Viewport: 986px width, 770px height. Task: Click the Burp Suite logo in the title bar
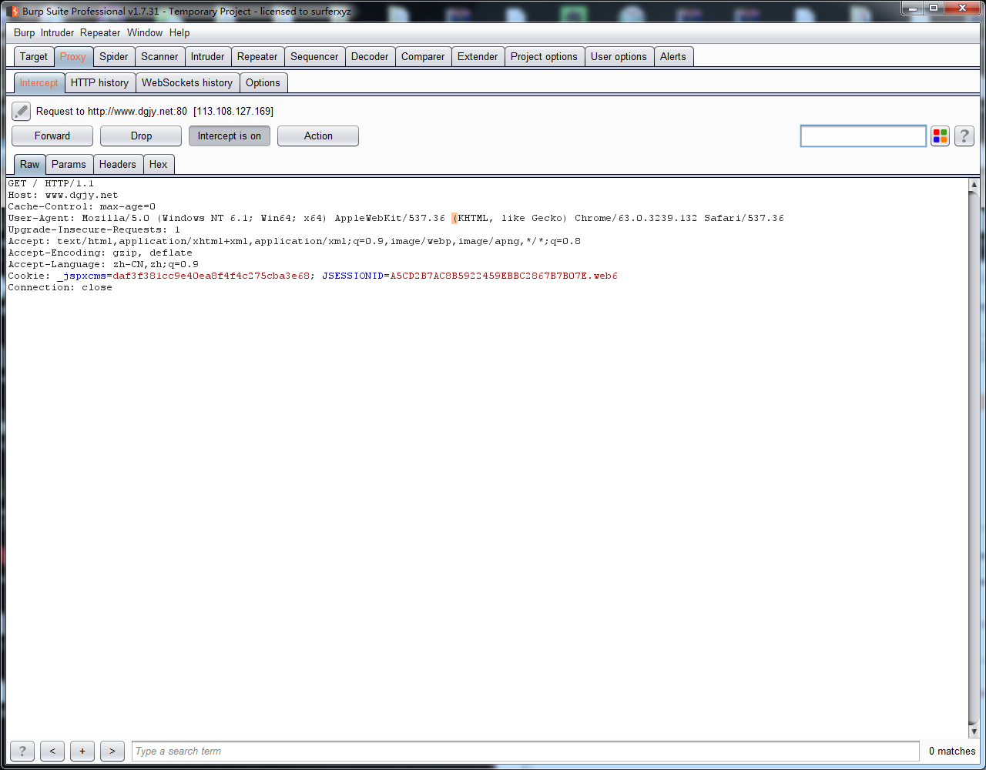tap(12, 11)
